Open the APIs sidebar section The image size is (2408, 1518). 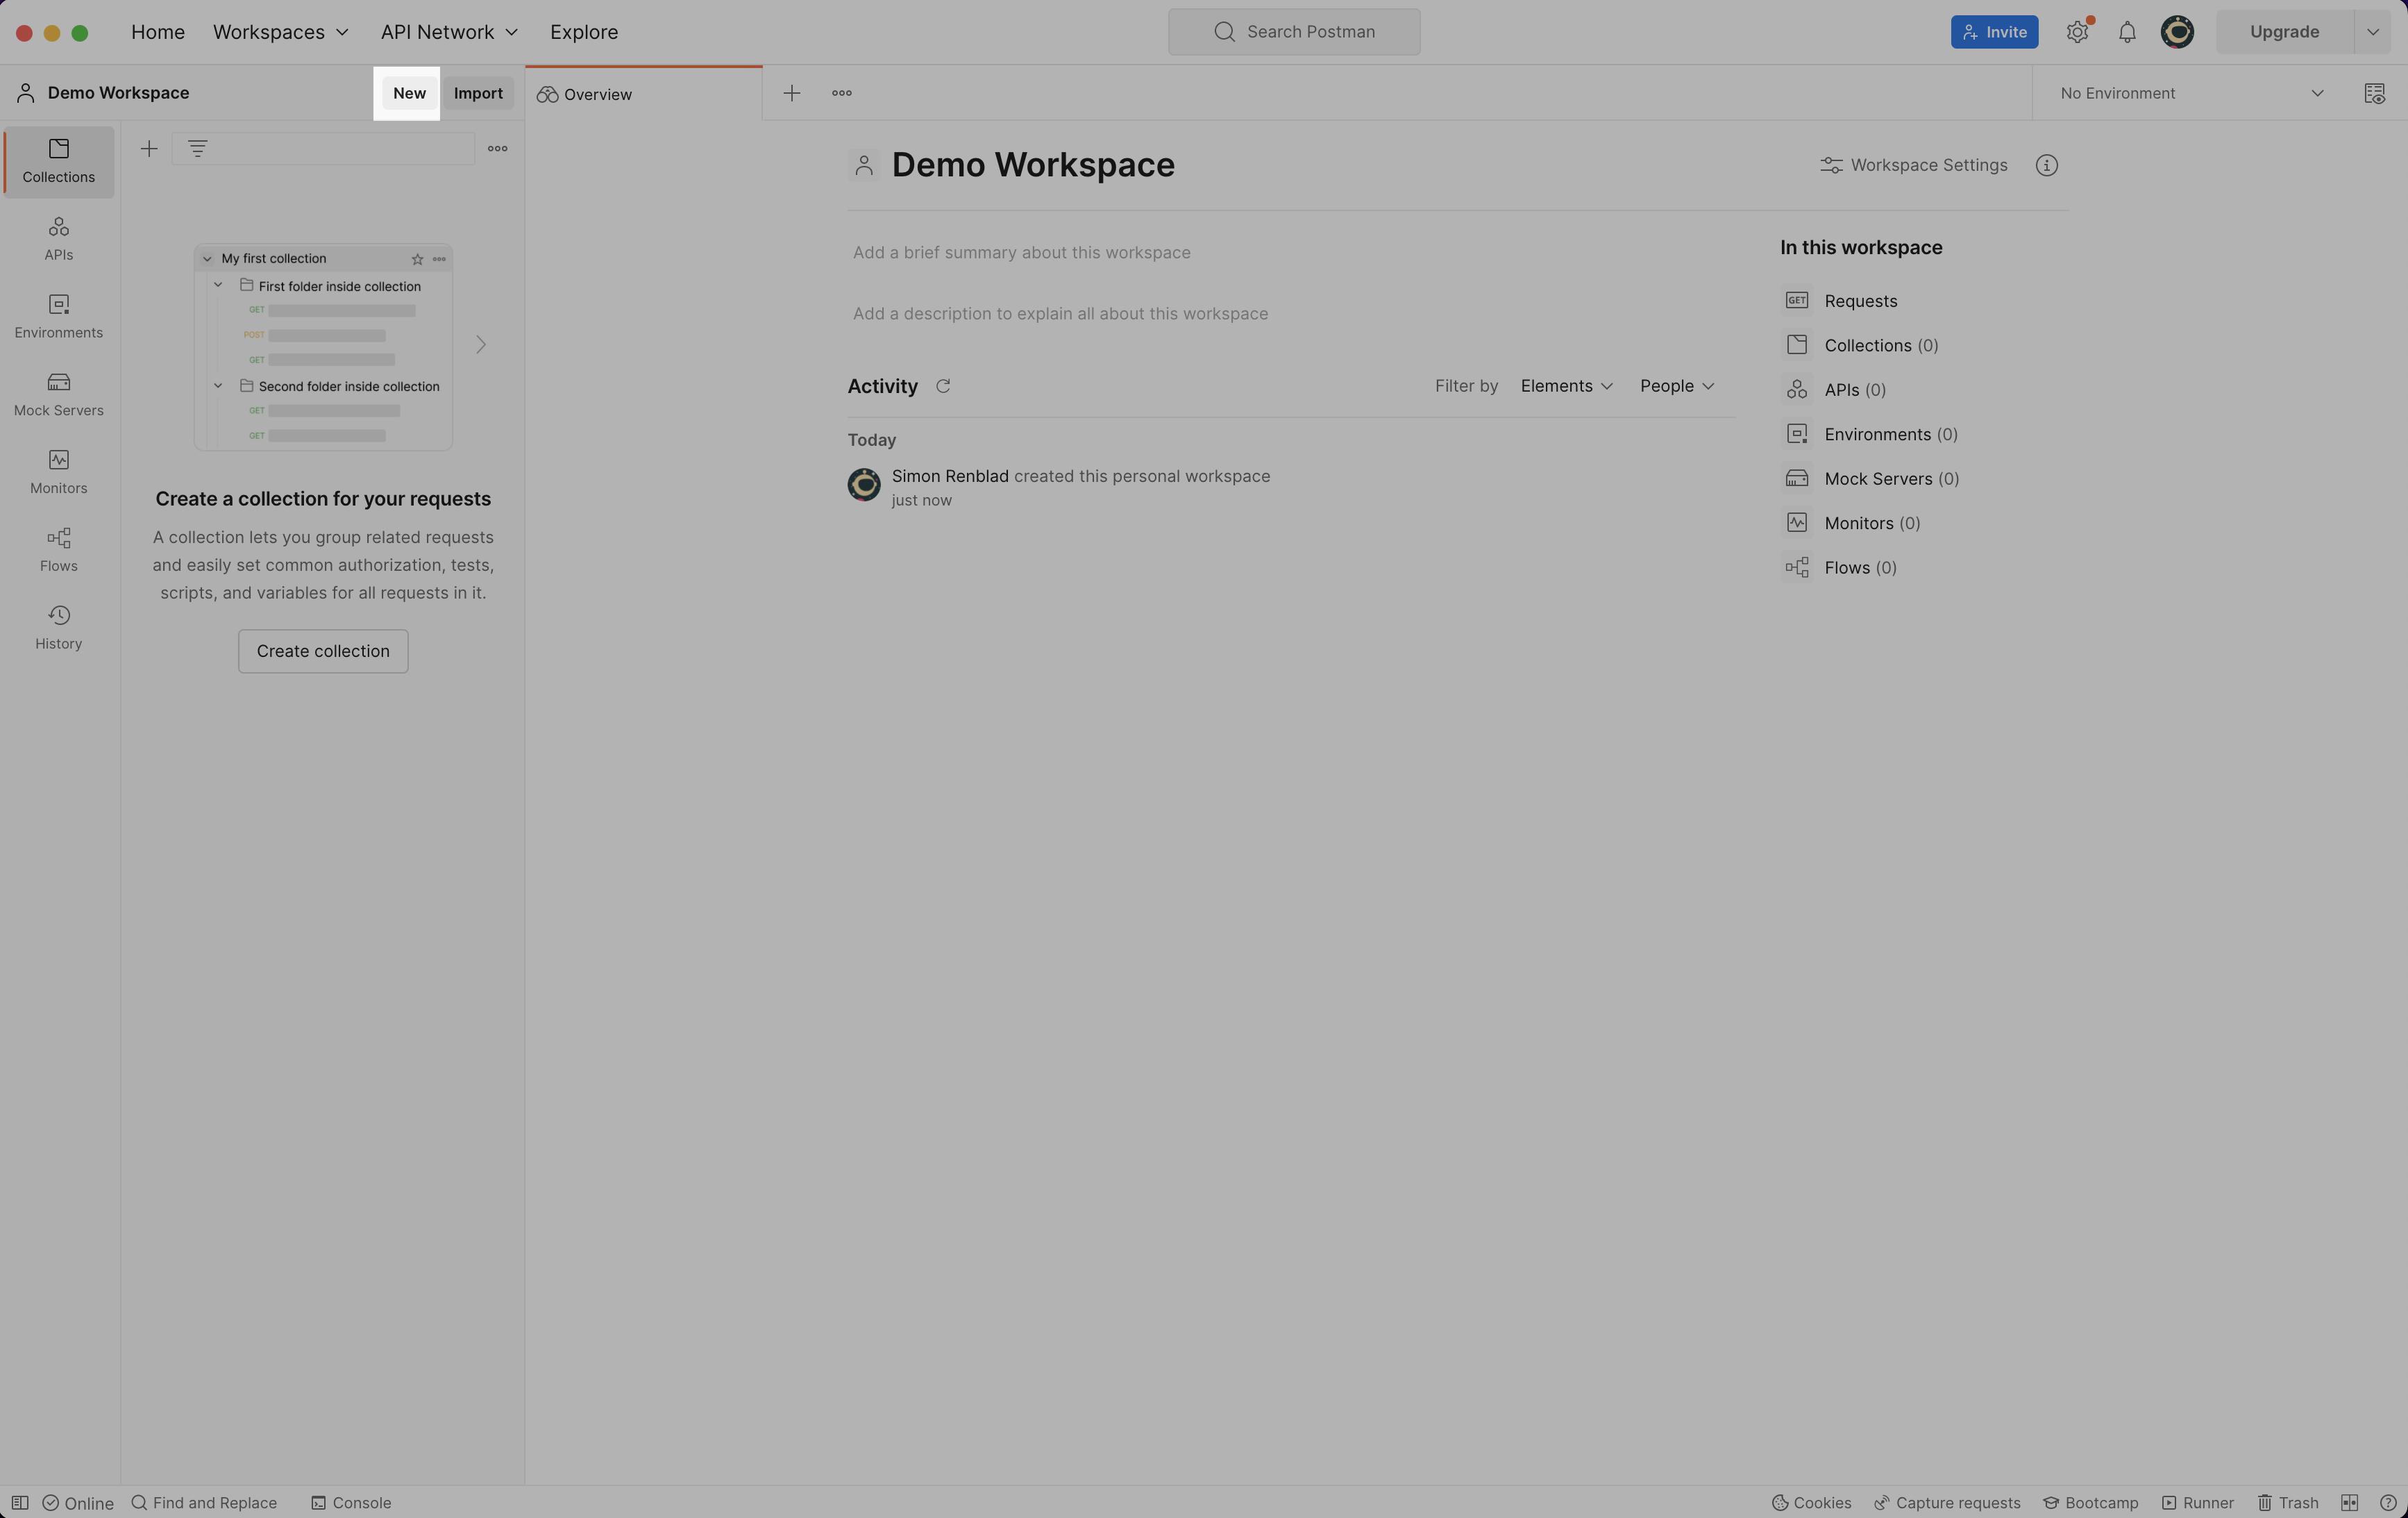(58, 238)
